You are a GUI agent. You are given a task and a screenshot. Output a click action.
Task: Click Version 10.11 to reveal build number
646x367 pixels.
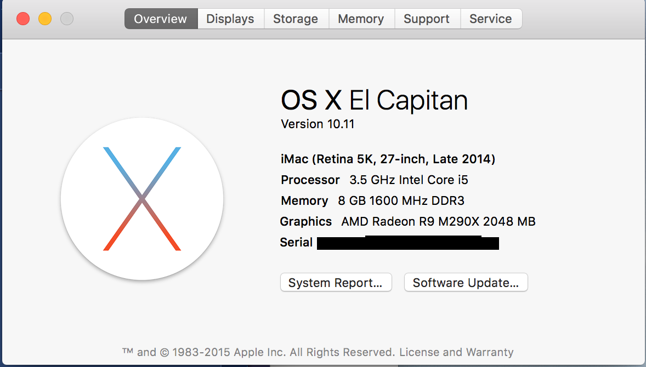click(x=318, y=124)
